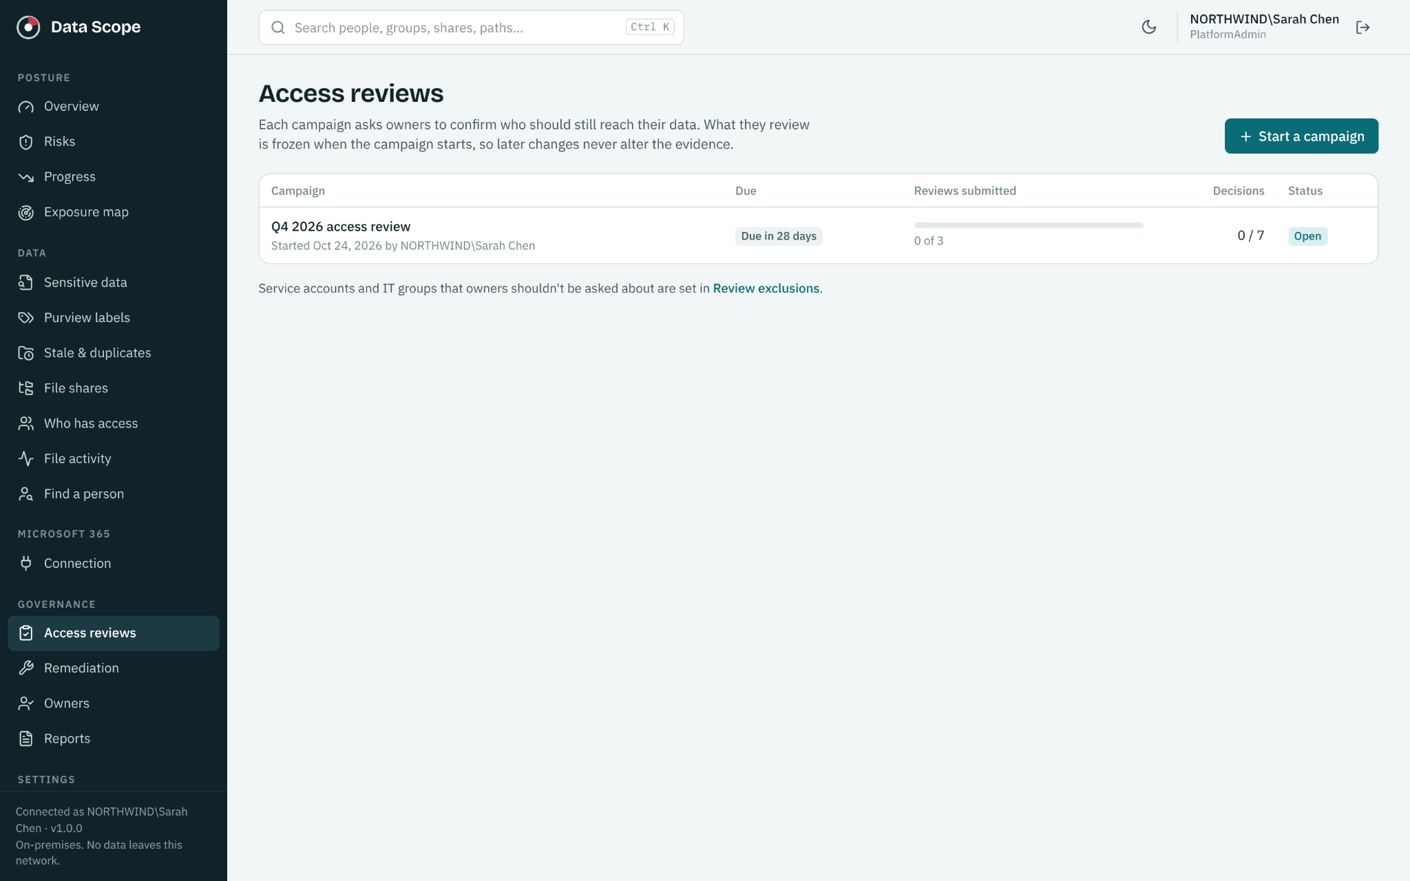Start a campaign button

coord(1301,136)
